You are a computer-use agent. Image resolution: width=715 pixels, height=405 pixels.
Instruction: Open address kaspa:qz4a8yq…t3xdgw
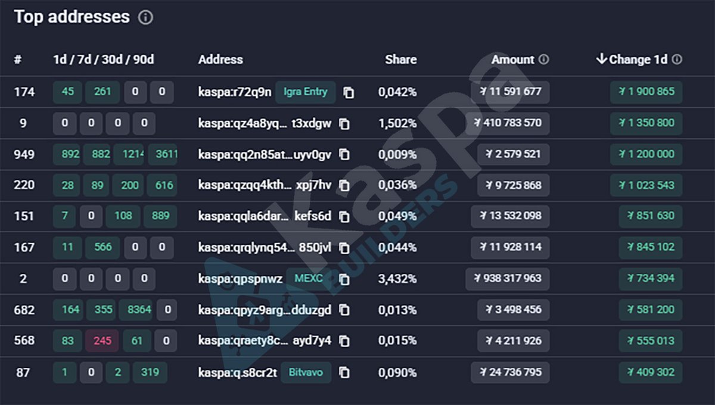265,123
